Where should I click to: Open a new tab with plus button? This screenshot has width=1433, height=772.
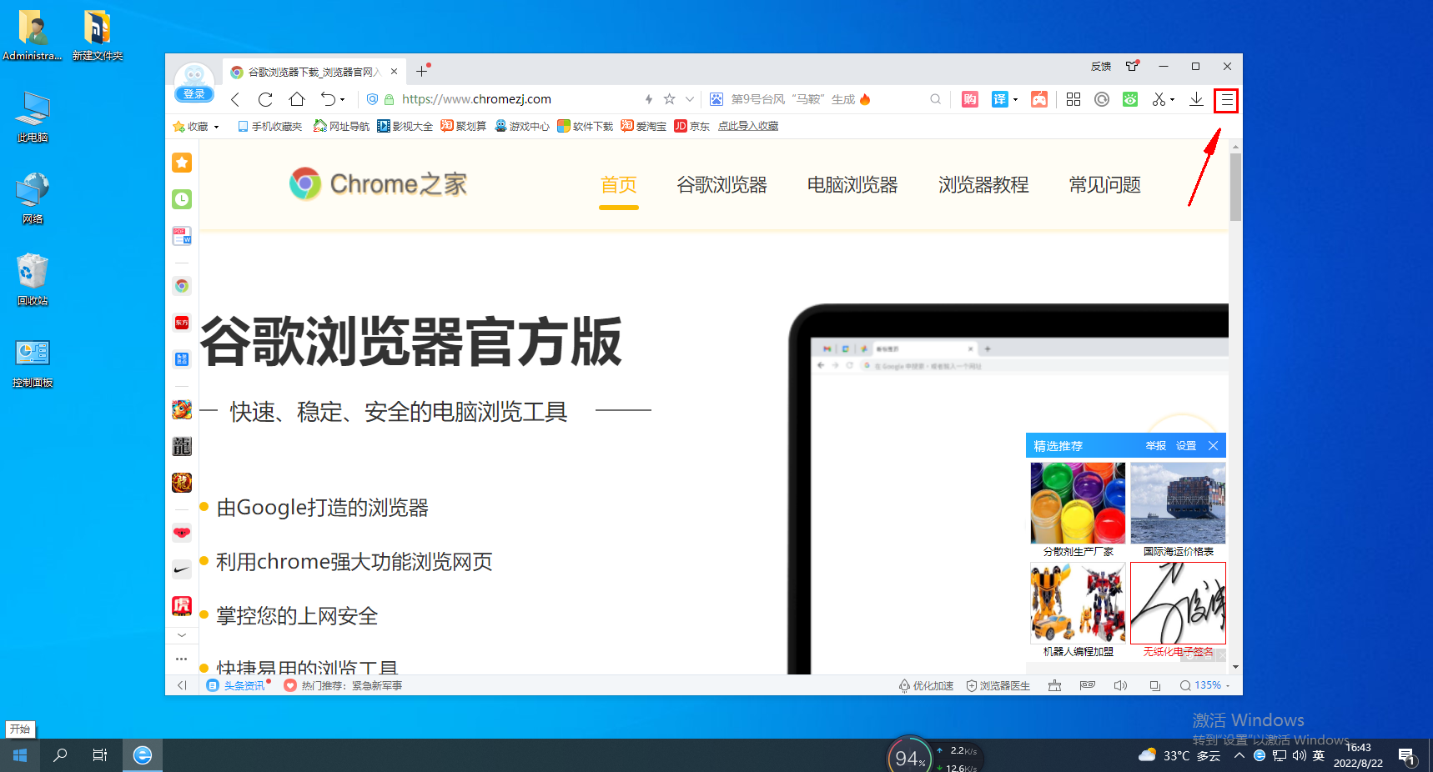coord(421,72)
